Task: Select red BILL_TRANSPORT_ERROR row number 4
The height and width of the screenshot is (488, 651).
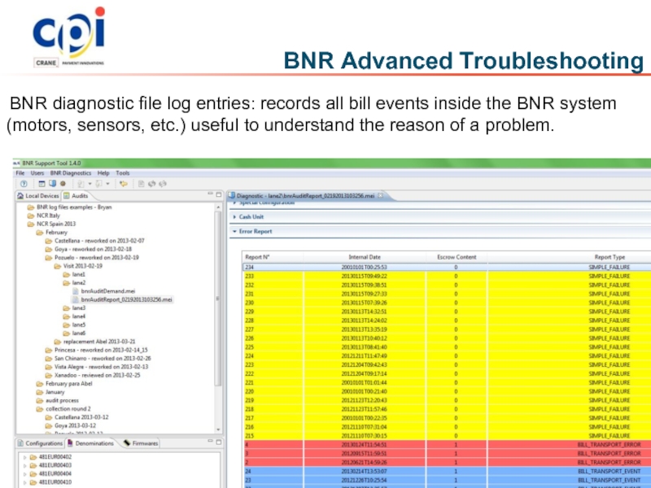Action: pos(447,445)
